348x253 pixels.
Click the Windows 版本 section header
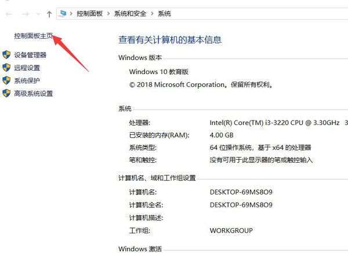(140, 57)
